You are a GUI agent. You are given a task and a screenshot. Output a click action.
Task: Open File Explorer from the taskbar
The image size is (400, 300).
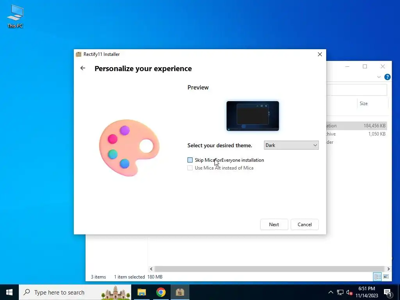[141, 292]
